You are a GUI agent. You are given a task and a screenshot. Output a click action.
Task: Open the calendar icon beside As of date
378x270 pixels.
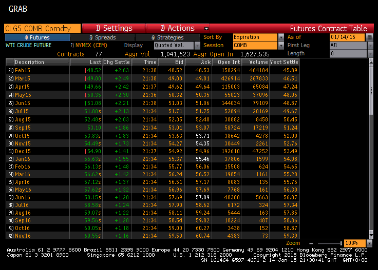369,37
